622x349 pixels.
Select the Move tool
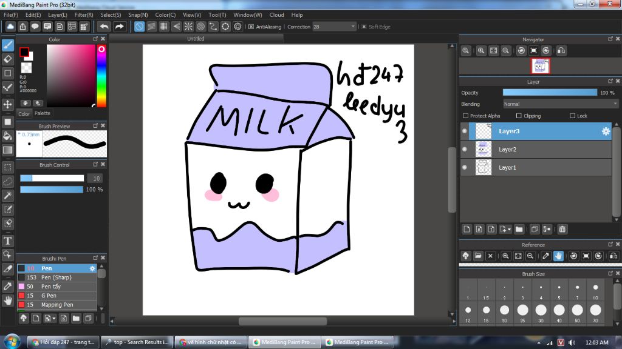click(x=8, y=104)
